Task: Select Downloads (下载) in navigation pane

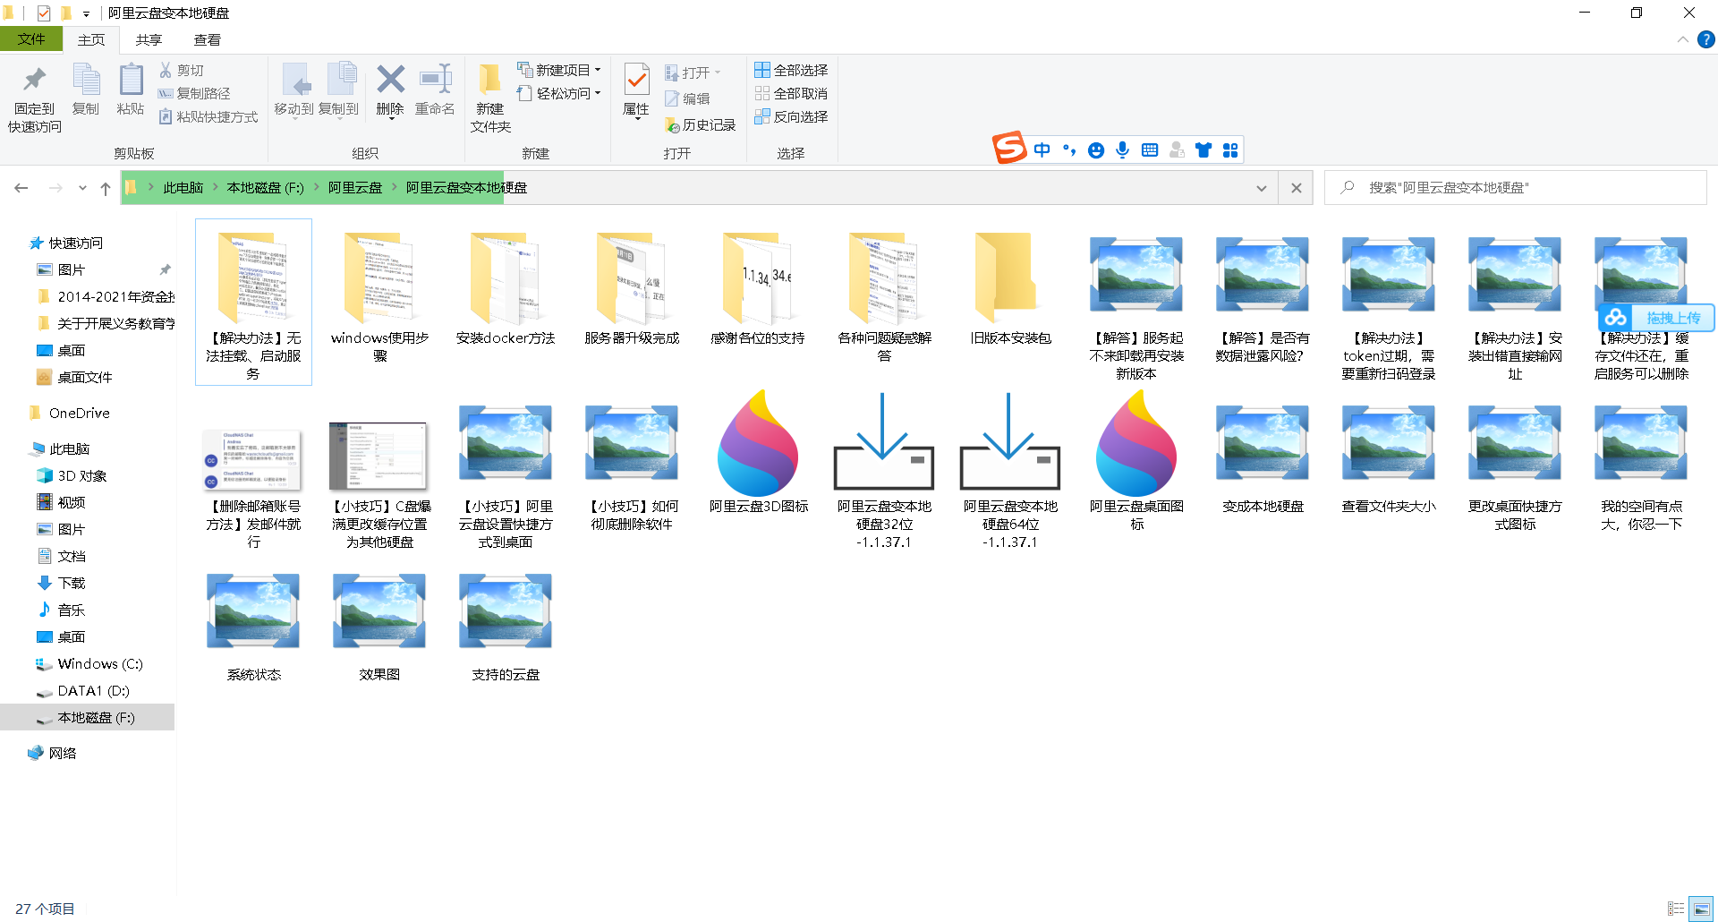Action: click(61, 583)
